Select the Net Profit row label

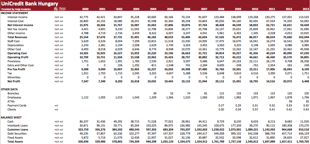click(x=14, y=81)
